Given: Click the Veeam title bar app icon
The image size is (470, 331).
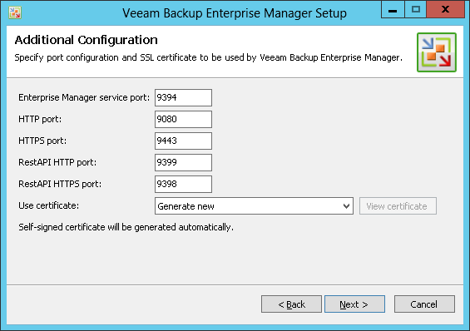Looking at the screenshot, I should tap(15, 12).
